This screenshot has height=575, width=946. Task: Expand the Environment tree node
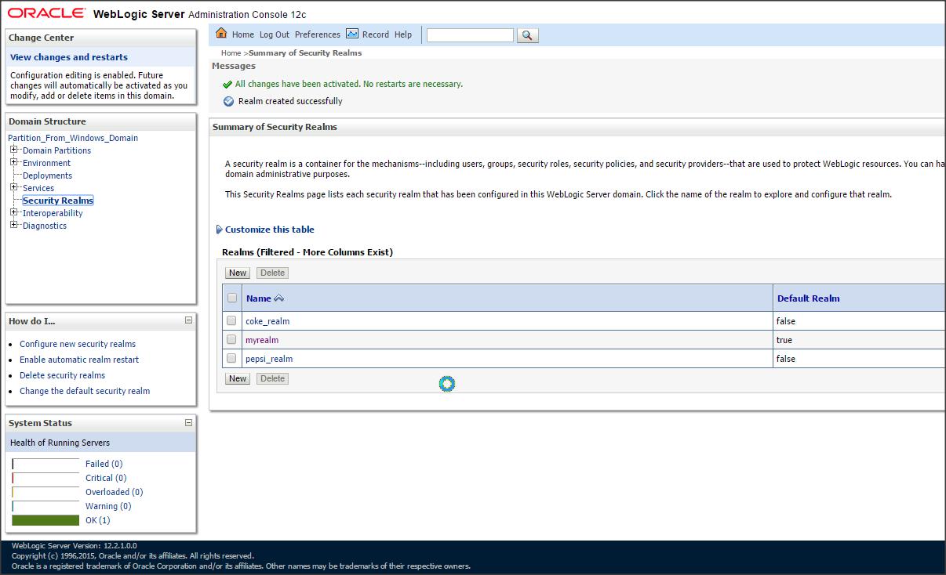click(14, 162)
